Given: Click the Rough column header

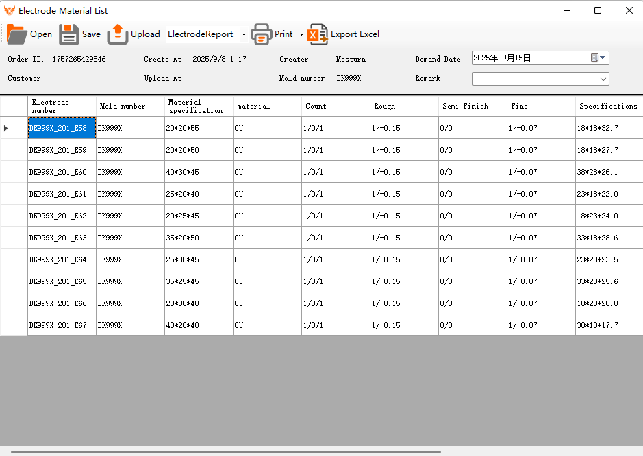Looking at the screenshot, I should 404,106.
